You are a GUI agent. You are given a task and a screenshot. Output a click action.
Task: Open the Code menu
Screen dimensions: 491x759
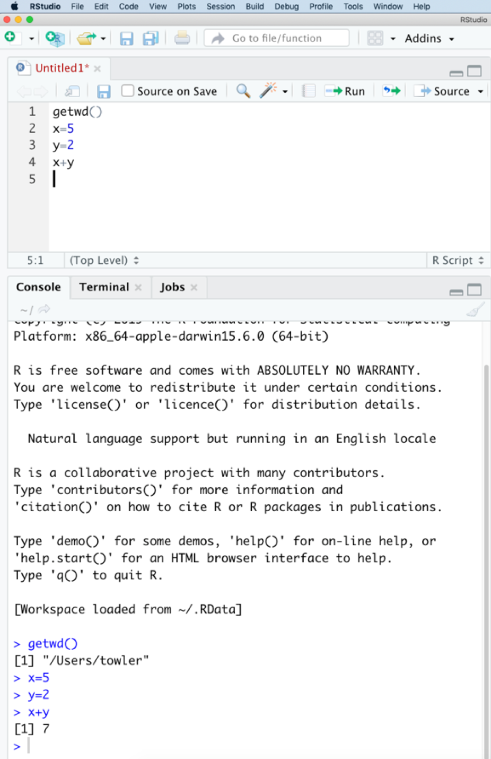coord(128,6)
